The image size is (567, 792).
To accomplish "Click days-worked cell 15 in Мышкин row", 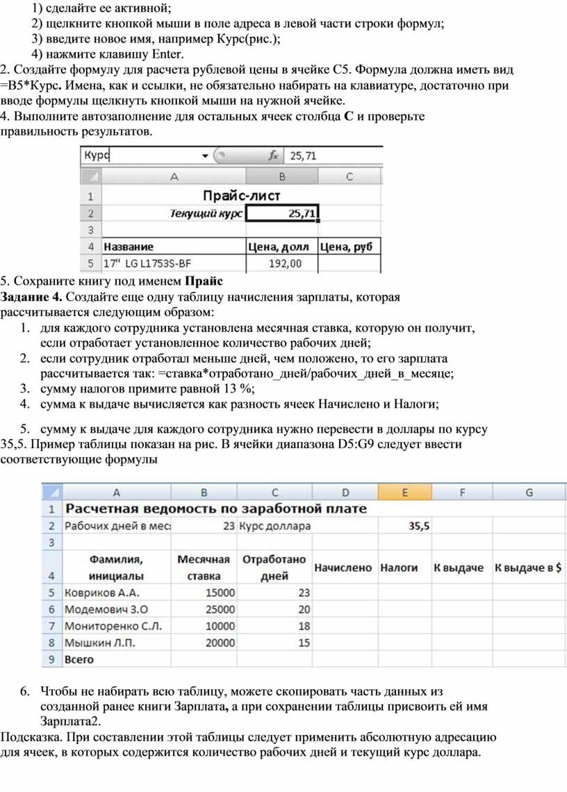I will coord(274,643).
